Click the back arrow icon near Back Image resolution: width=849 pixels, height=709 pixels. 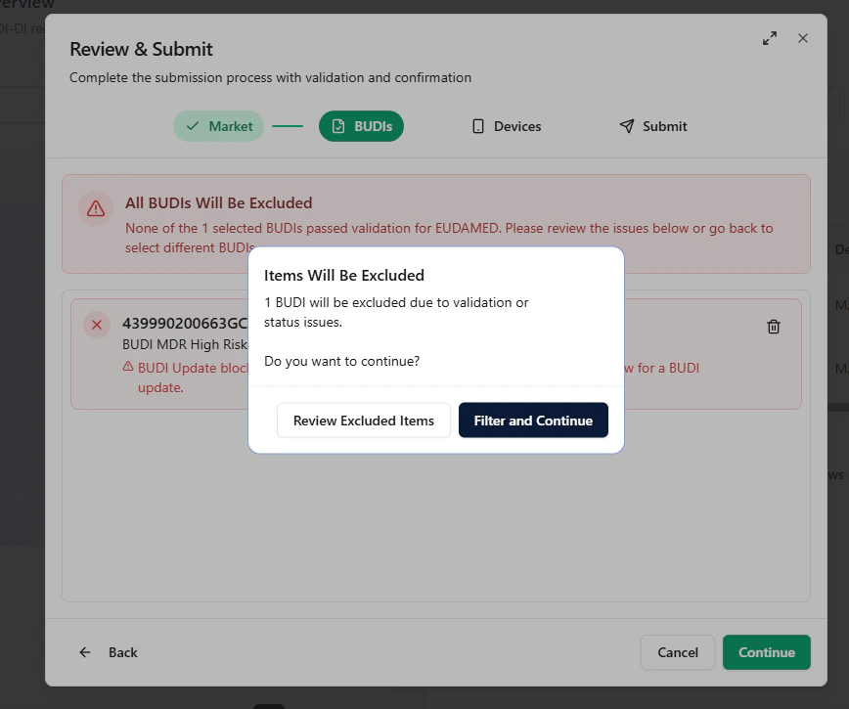[x=85, y=651]
